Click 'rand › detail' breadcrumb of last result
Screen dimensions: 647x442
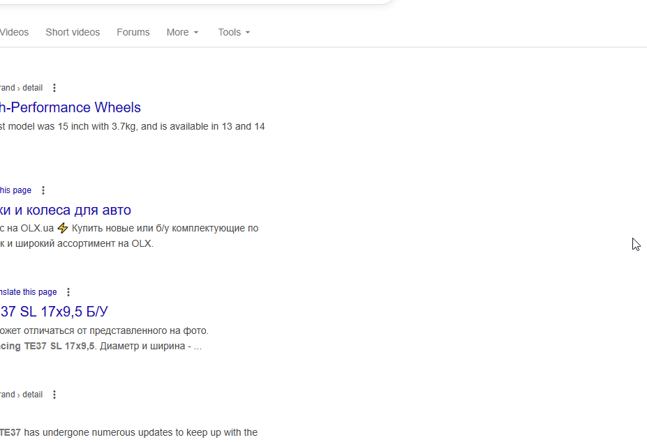point(21,395)
